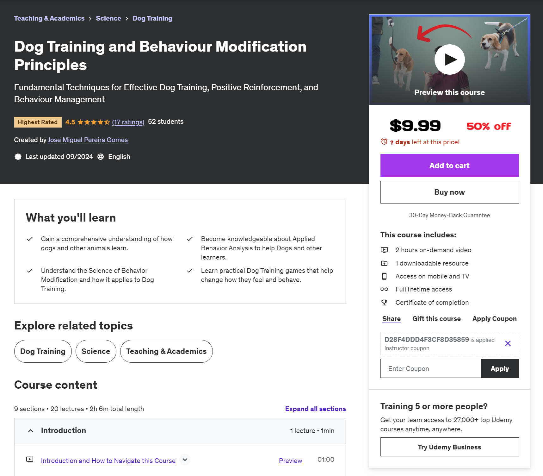
Task: Apply the entered coupon code
Action: point(500,368)
